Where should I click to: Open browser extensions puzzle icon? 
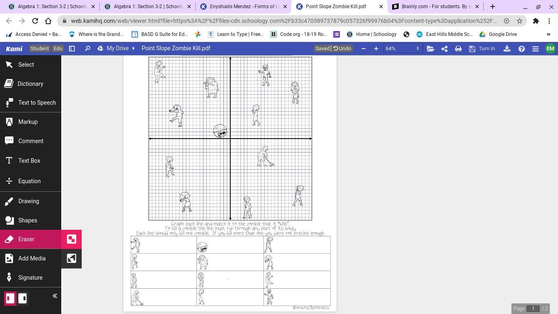pyautogui.click(x=536, y=21)
